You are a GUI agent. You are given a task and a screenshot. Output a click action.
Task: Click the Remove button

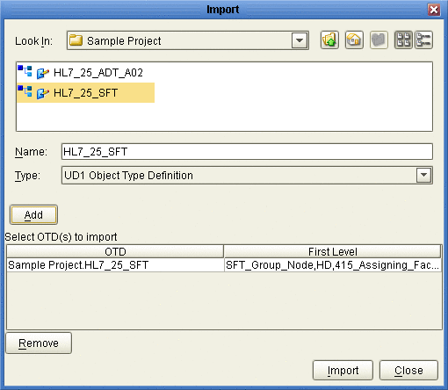39,343
